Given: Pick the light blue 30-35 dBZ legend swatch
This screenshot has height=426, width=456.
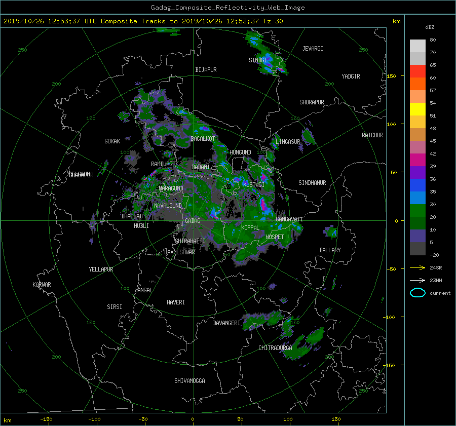Looking at the screenshot, I should 417,198.
